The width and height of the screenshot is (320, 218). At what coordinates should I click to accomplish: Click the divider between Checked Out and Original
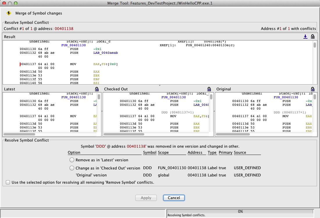click(x=214, y=111)
